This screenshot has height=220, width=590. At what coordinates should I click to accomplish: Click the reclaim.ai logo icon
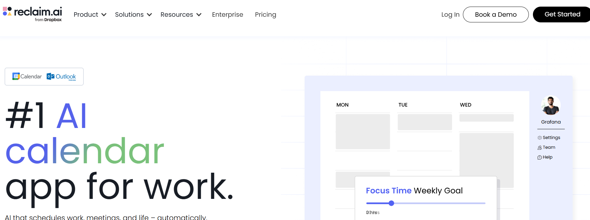point(7,11)
